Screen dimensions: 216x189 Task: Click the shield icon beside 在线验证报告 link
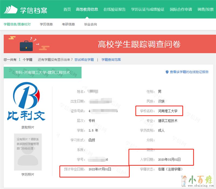[167, 72]
